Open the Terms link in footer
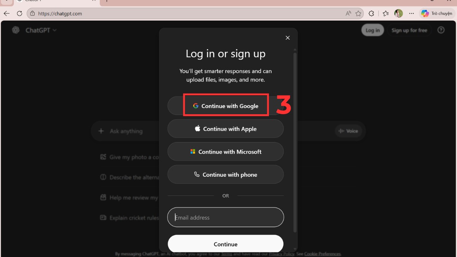 click(227, 254)
